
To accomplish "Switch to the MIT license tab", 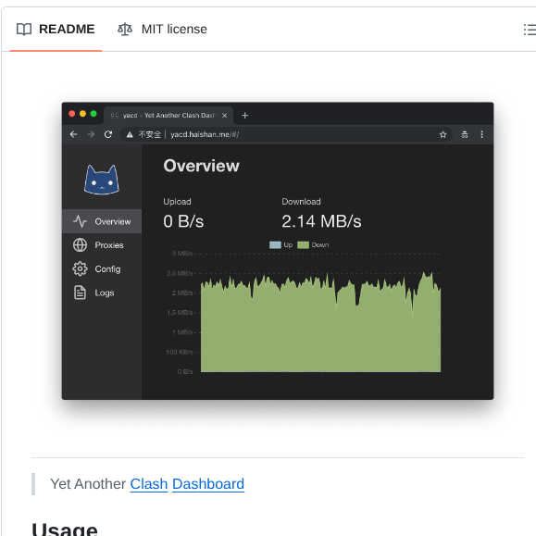I will click(162, 29).
